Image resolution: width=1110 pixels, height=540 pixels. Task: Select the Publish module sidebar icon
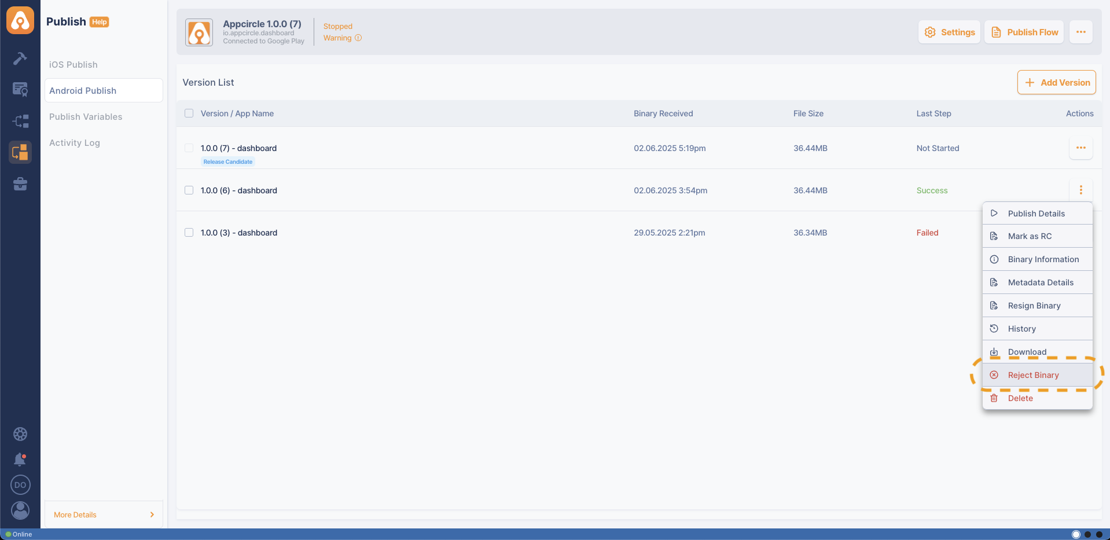20,152
